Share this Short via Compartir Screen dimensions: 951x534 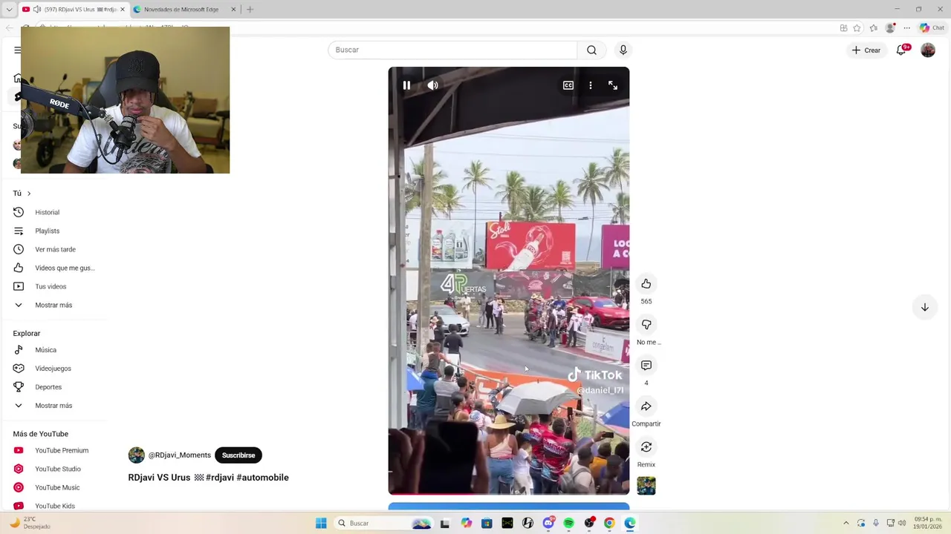tap(646, 406)
